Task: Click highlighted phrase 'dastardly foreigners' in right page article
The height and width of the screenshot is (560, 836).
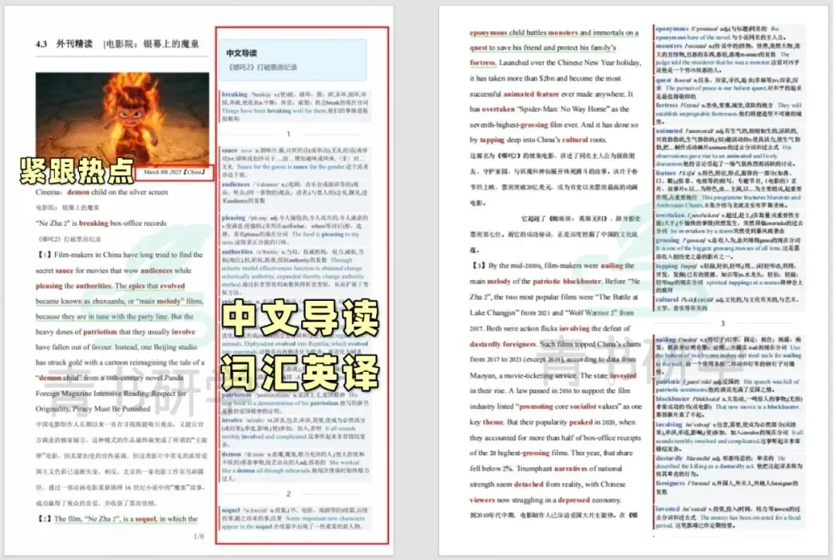Action: coord(503,344)
